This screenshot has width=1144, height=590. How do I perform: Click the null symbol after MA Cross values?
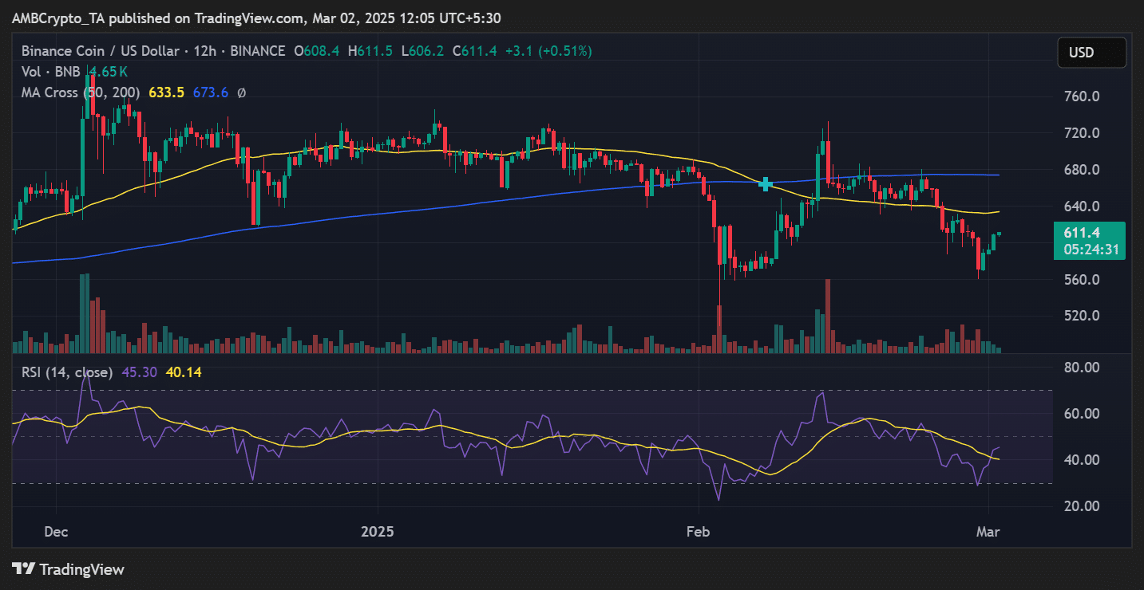pos(242,92)
